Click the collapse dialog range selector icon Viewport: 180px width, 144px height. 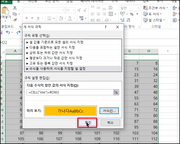point(116,92)
